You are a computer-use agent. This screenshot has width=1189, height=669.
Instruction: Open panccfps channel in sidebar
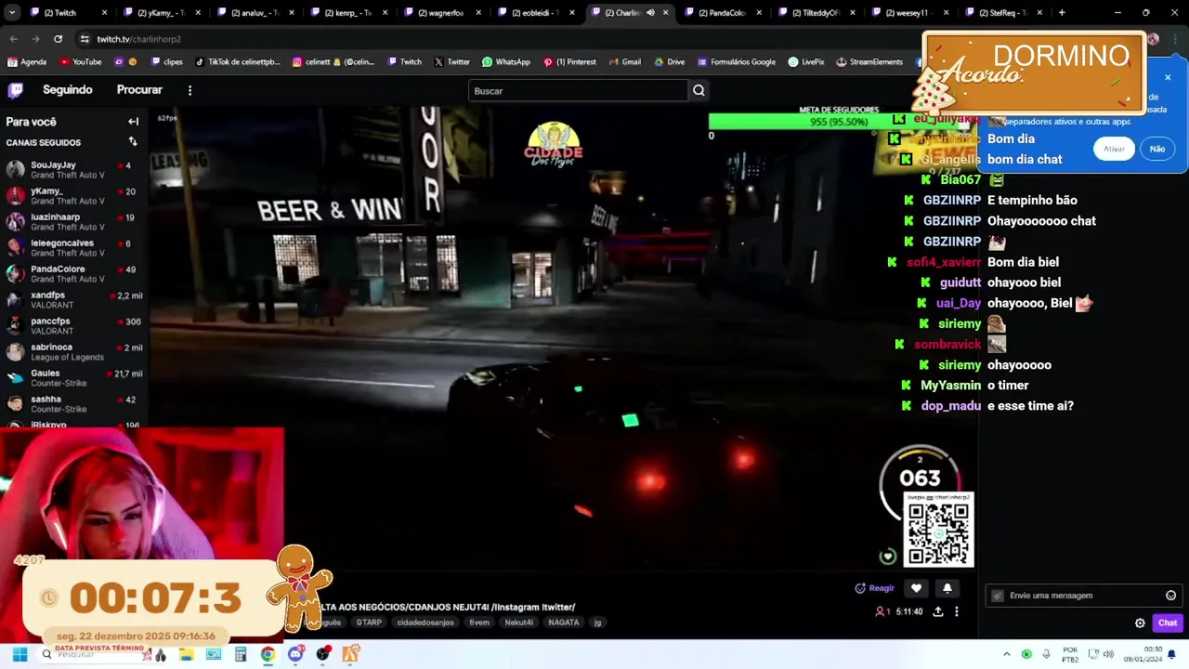pyautogui.click(x=73, y=325)
